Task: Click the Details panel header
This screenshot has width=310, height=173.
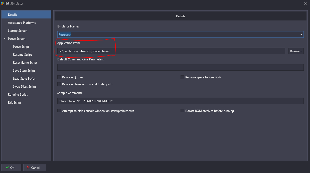Action: pos(181,16)
